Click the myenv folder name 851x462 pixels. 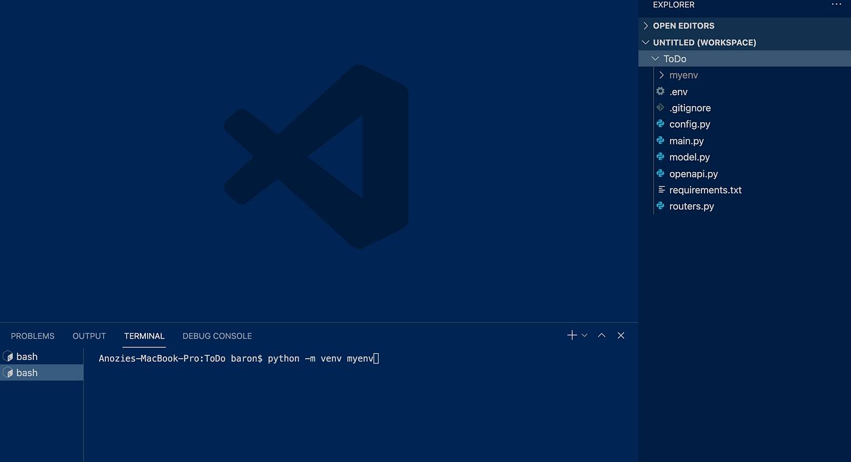684,75
